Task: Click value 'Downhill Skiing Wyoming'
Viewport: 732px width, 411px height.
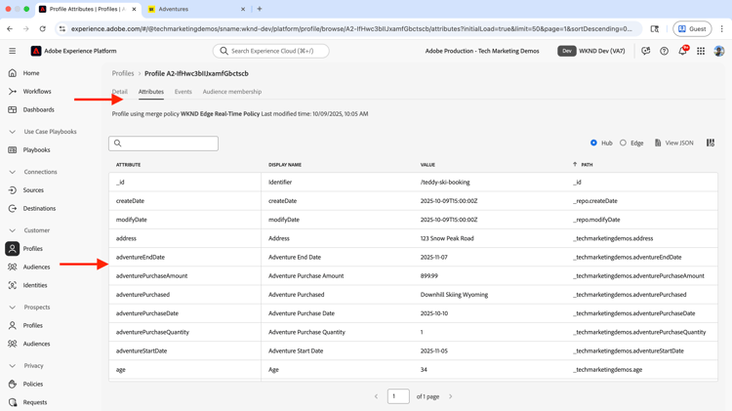Action: click(454, 295)
